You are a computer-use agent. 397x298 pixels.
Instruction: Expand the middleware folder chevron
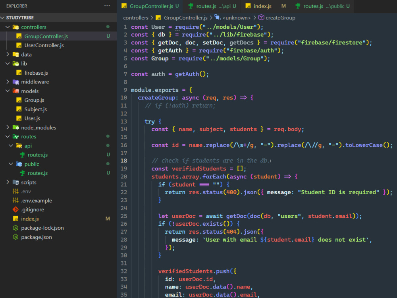coord(8,81)
